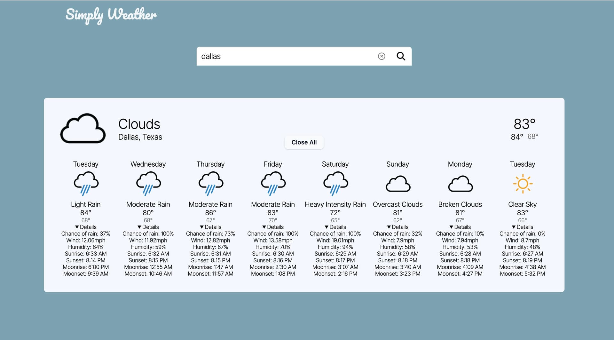
Task: Toggle Monday's Details disclosure
Action: click(x=460, y=227)
